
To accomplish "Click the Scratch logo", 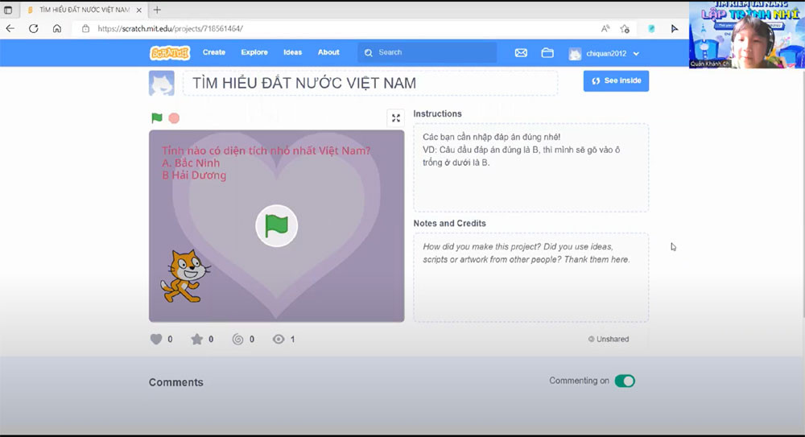I will (x=170, y=53).
